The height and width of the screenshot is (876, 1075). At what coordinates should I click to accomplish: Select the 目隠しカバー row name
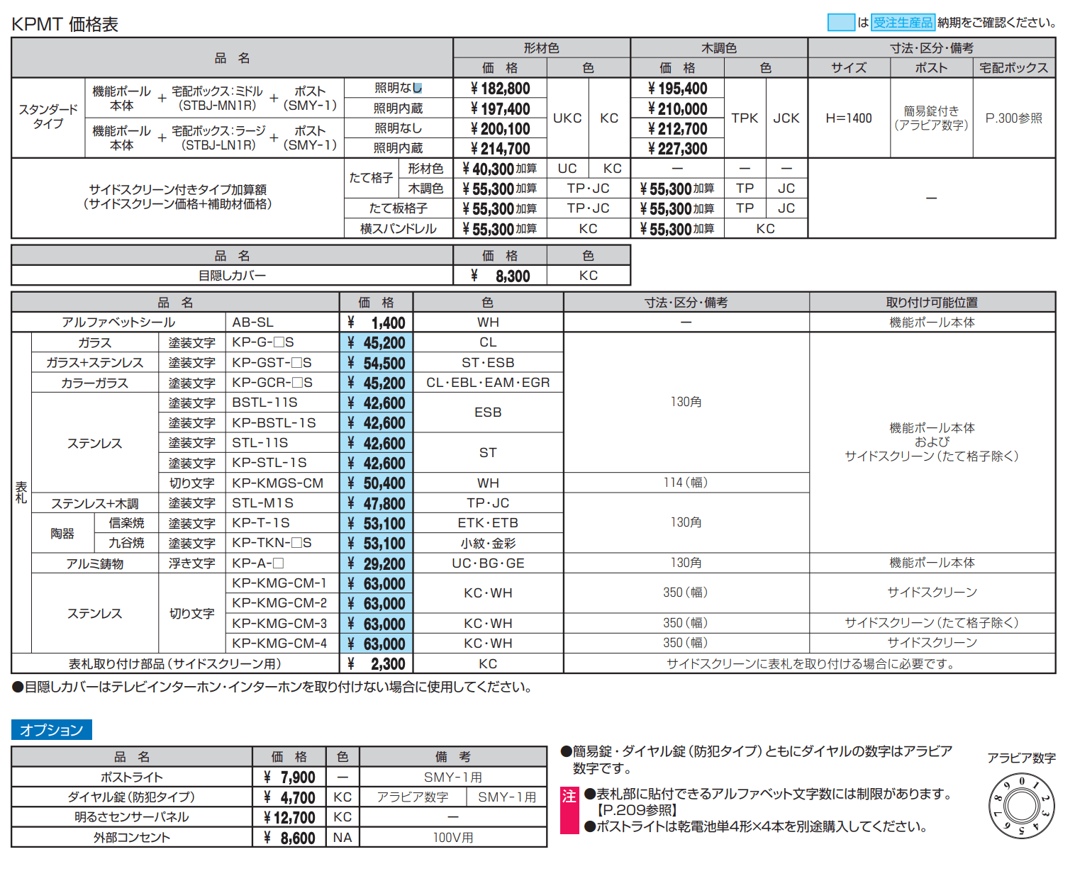[x=232, y=276]
